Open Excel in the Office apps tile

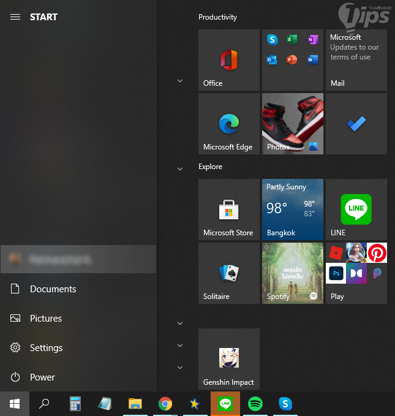292,40
